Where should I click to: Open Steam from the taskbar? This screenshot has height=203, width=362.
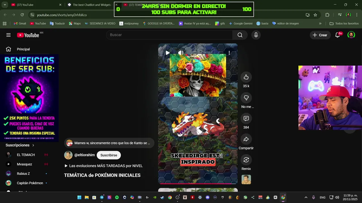pyautogui.click(x=162, y=197)
